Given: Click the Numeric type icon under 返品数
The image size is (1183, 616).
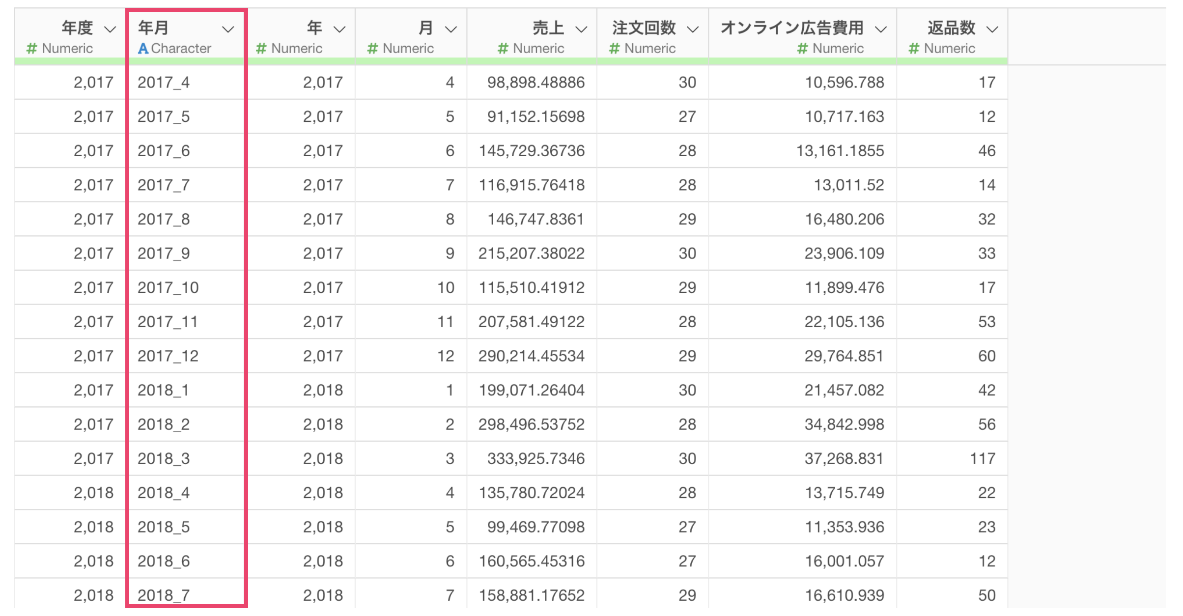Looking at the screenshot, I should coord(914,49).
